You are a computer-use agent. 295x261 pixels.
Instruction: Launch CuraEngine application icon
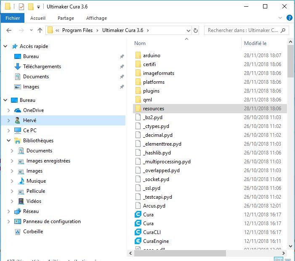pos(138,241)
